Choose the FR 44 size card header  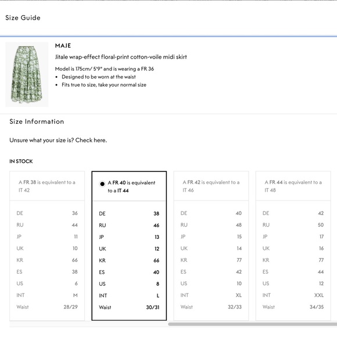(293, 186)
